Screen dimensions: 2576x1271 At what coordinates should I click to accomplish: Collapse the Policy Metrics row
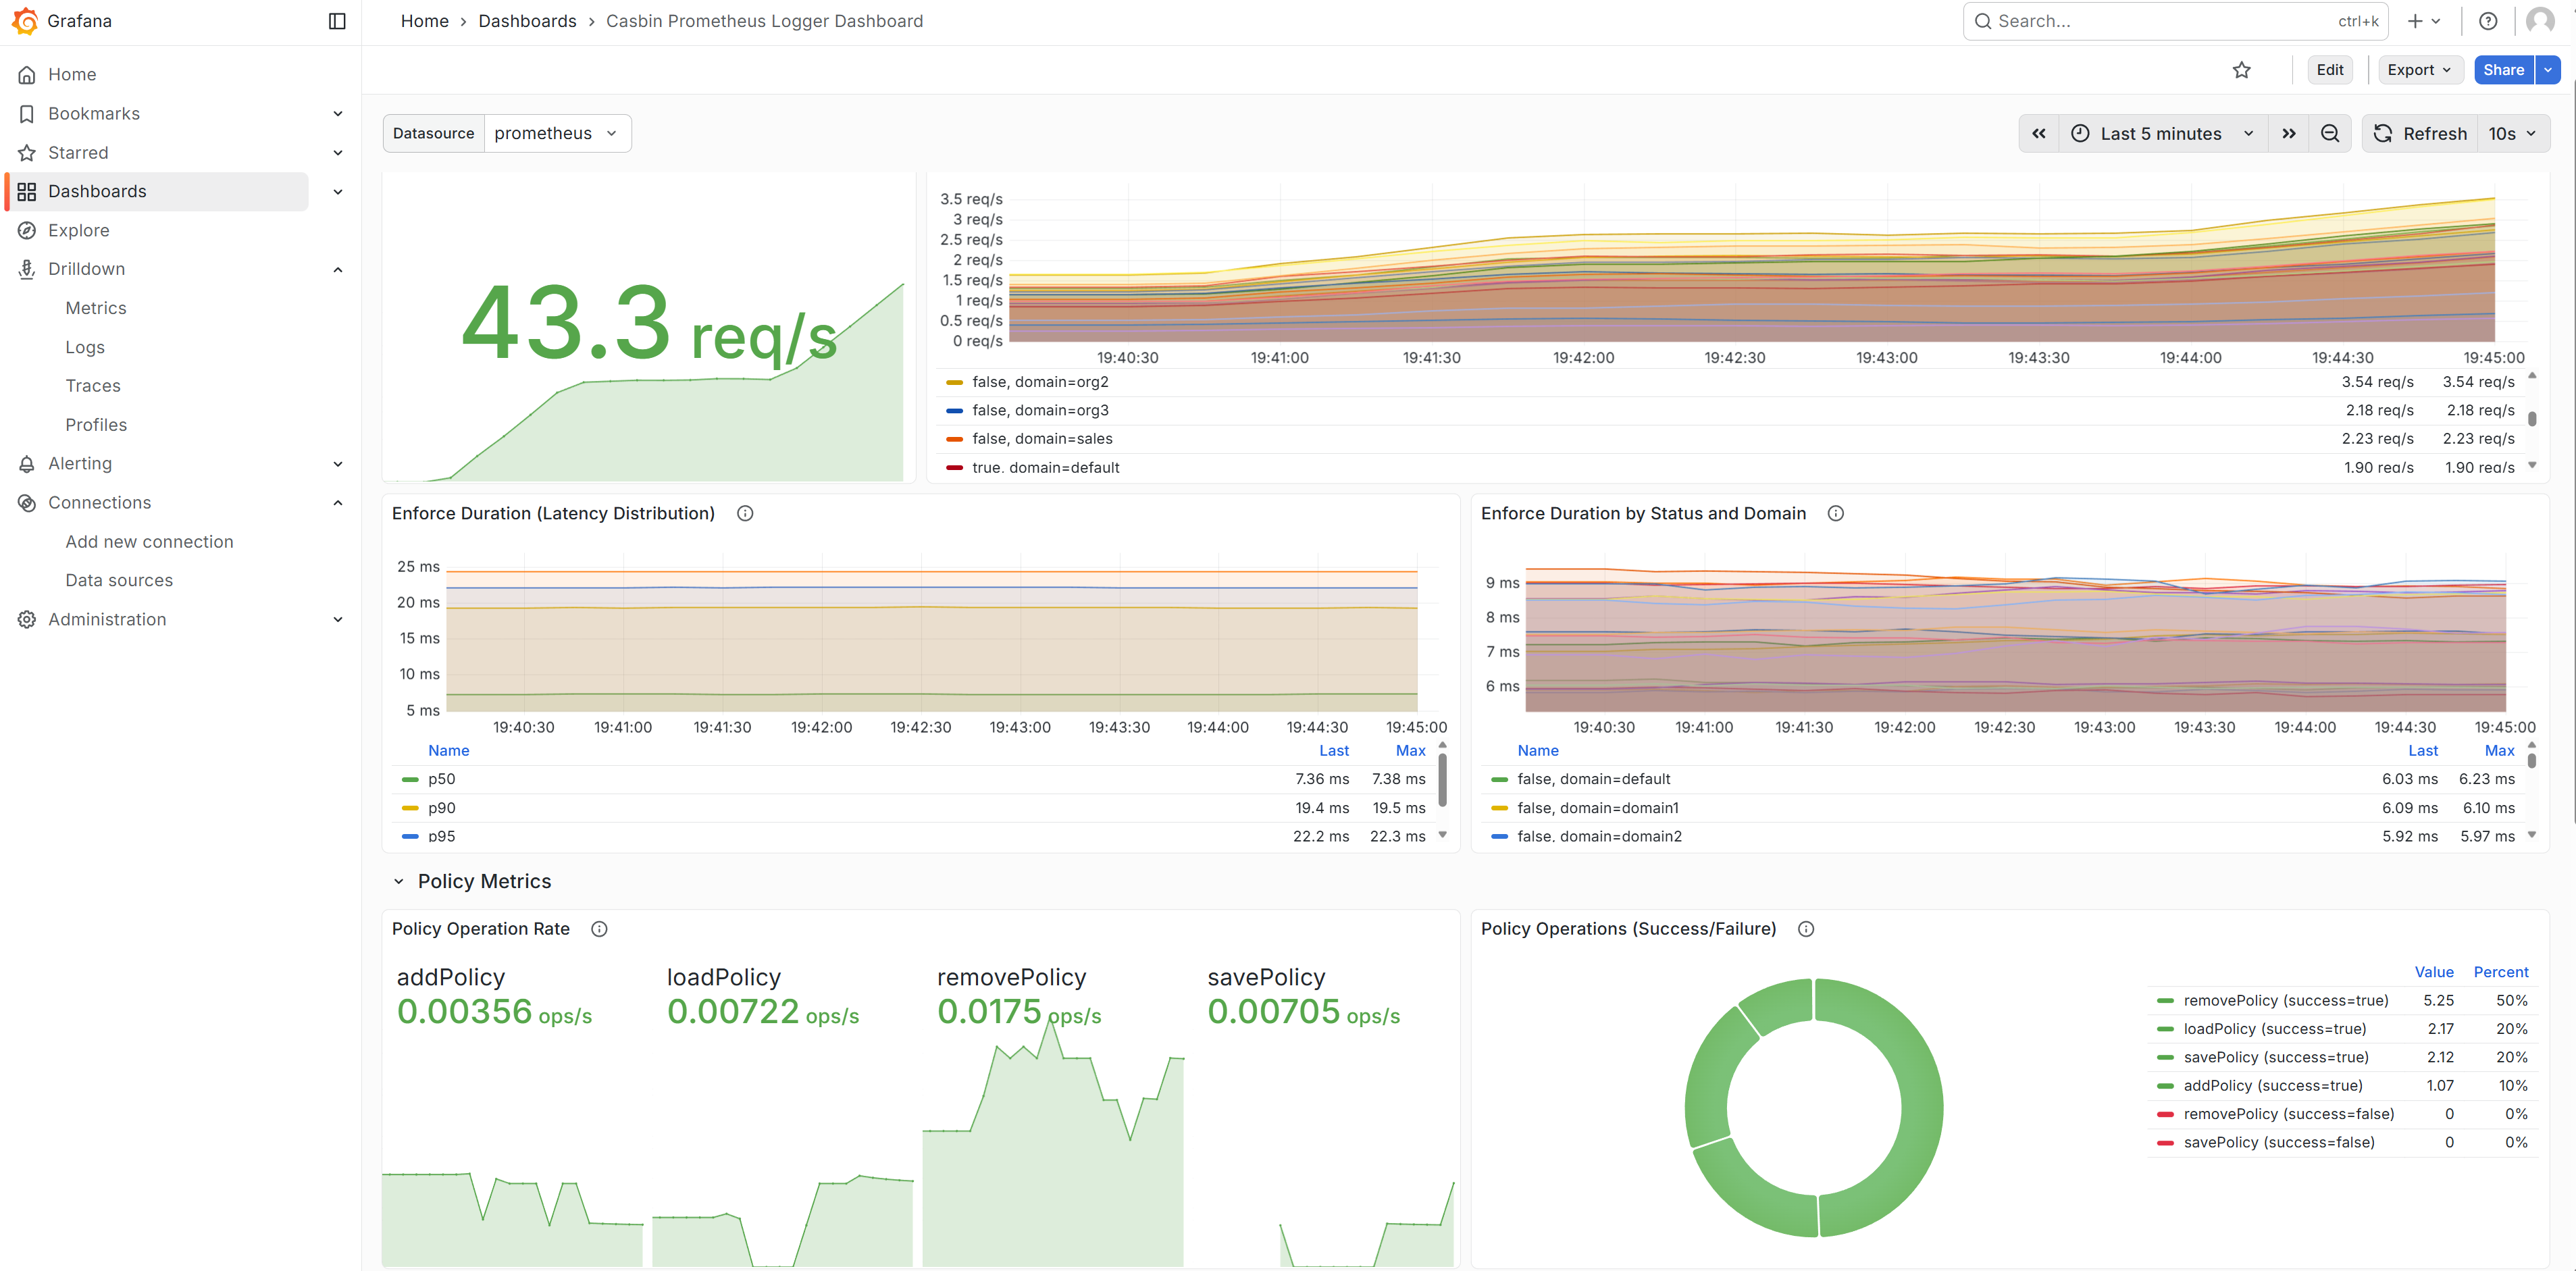pyautogui.click(x=398, y=883)
